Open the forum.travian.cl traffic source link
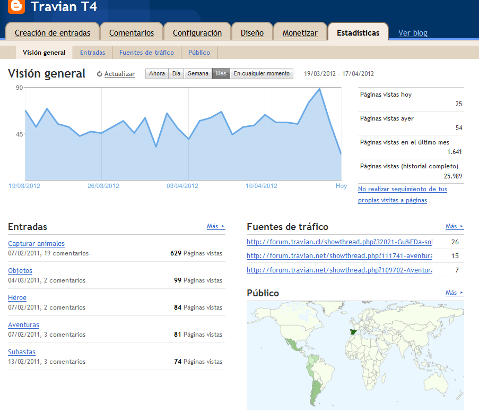The width and height of the screenshot is (479, 419). (x=339, y=242)
